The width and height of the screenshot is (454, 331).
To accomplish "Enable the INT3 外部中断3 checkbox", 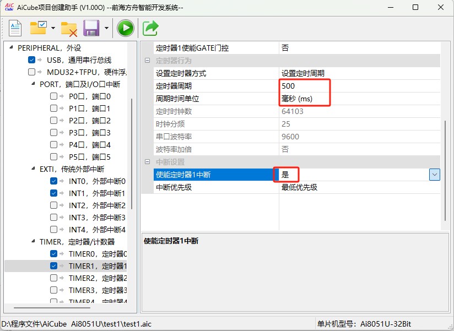I will (53, 218).
